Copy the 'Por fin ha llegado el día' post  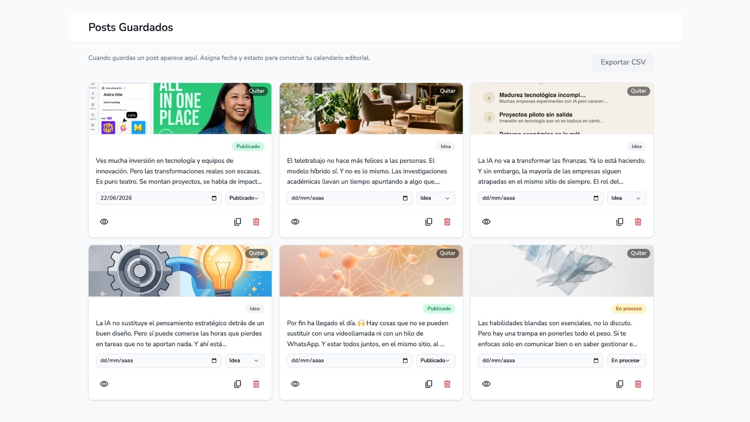[429, 384]
